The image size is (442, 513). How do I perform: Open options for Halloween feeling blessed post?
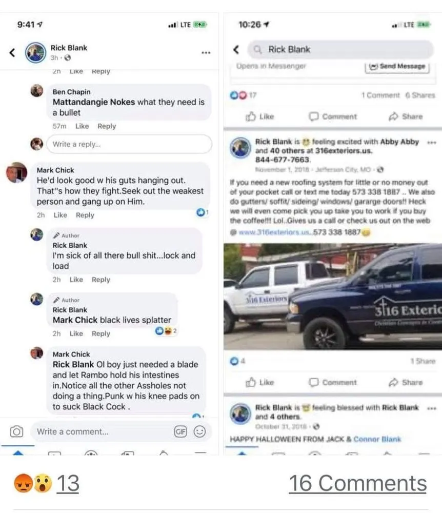coord(432,408)
